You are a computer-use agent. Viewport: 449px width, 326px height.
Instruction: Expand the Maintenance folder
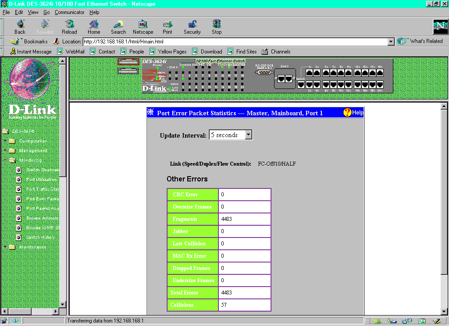5,247
